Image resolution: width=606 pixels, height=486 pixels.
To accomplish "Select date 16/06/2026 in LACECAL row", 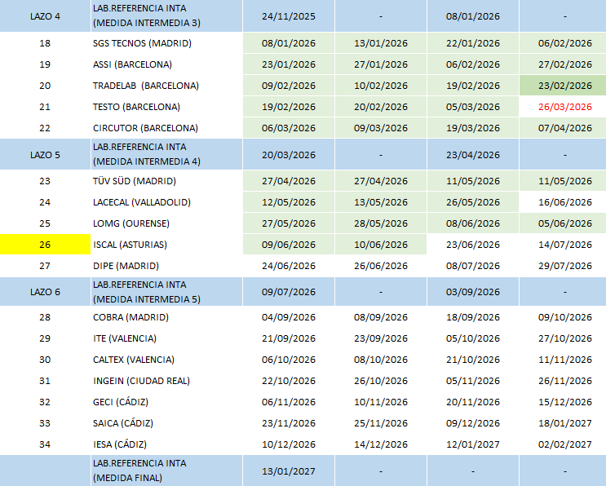I will [x=564, y=202].
